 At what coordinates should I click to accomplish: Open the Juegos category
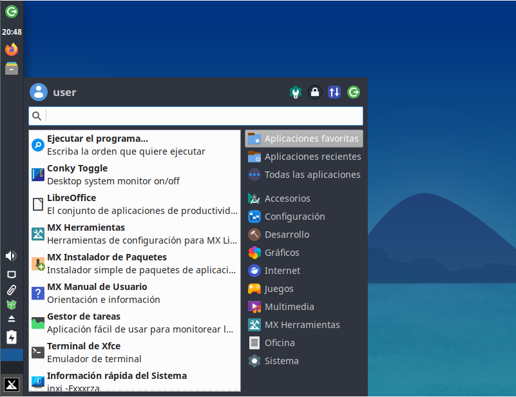(304, 289)
